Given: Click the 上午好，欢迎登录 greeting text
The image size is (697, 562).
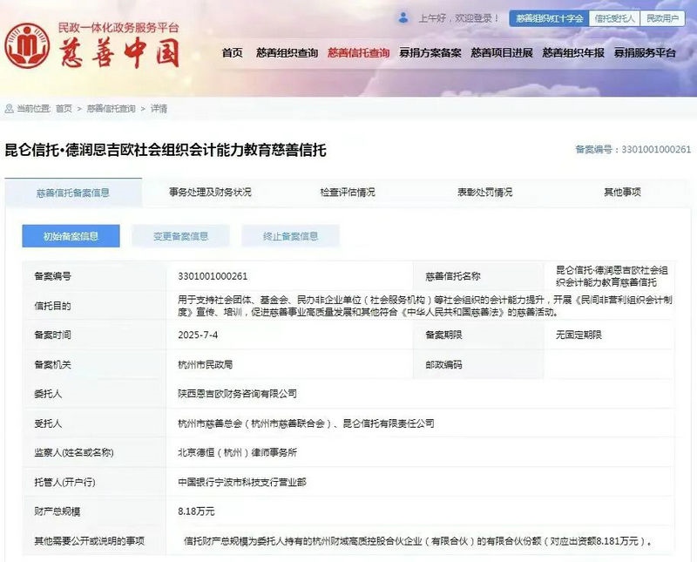Looking at the screenshot, I should [x=458, y=18].
